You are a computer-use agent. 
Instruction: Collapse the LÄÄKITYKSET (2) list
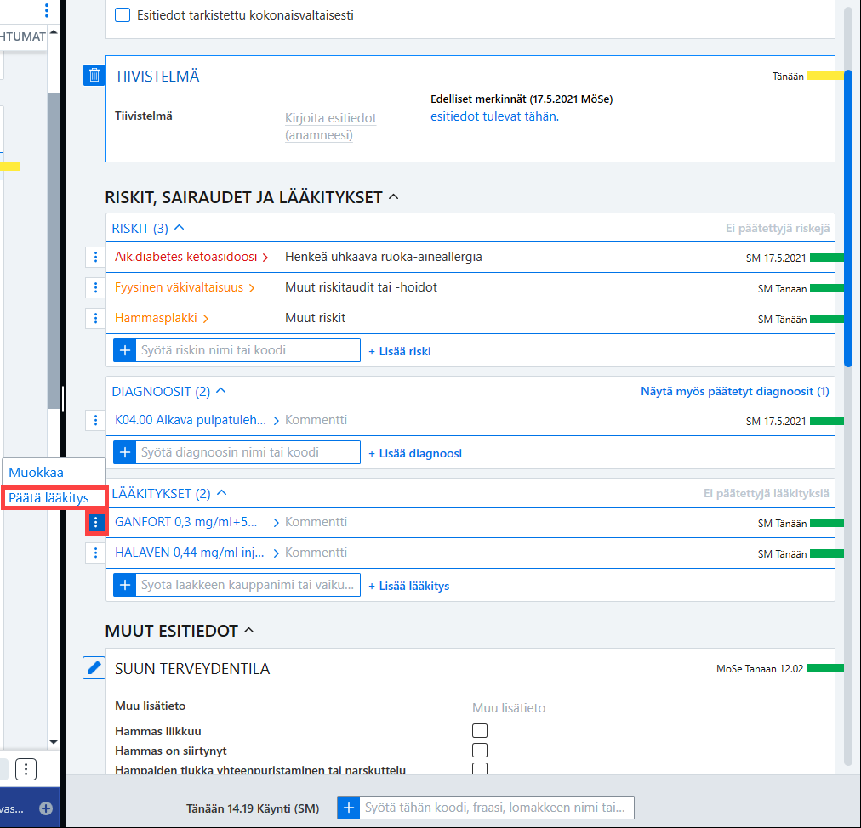coord(222,493)
